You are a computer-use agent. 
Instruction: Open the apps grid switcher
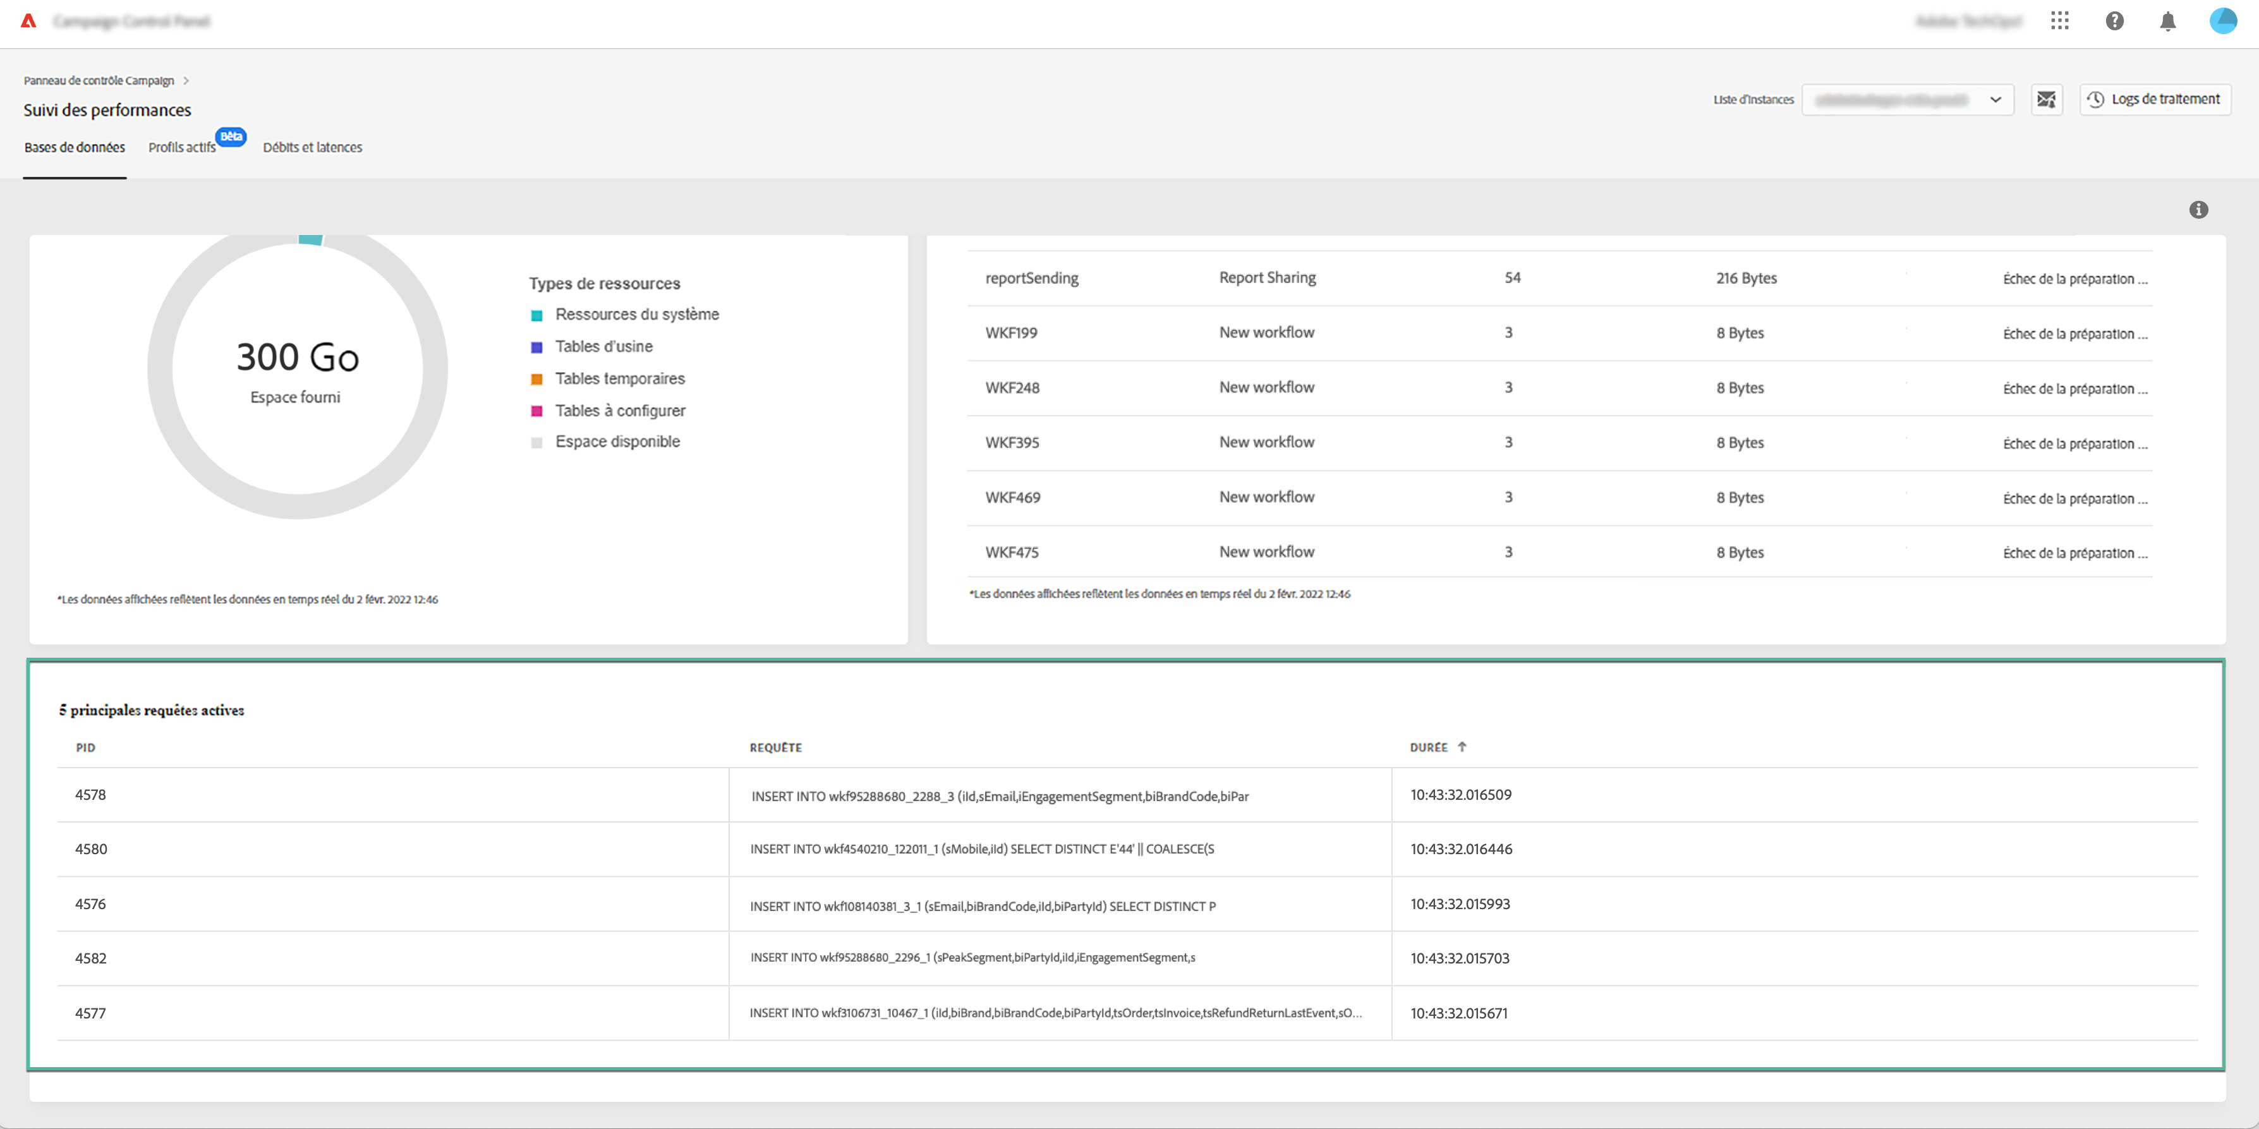pos(2060,21)
